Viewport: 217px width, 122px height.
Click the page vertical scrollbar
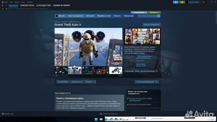pyautogui.click(x=216, y=17)
